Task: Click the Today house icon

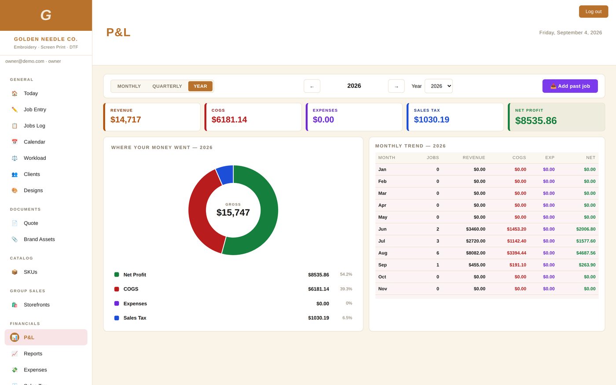Action: (x=15, y=93)
